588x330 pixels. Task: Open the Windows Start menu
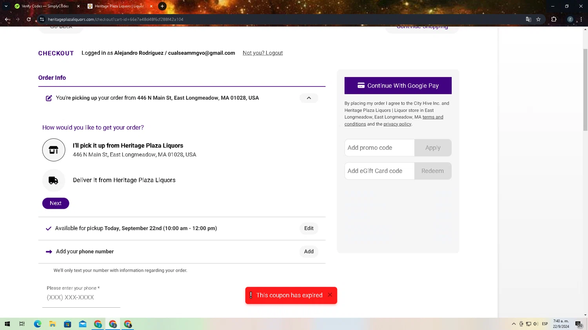click(x=7, y=324)
